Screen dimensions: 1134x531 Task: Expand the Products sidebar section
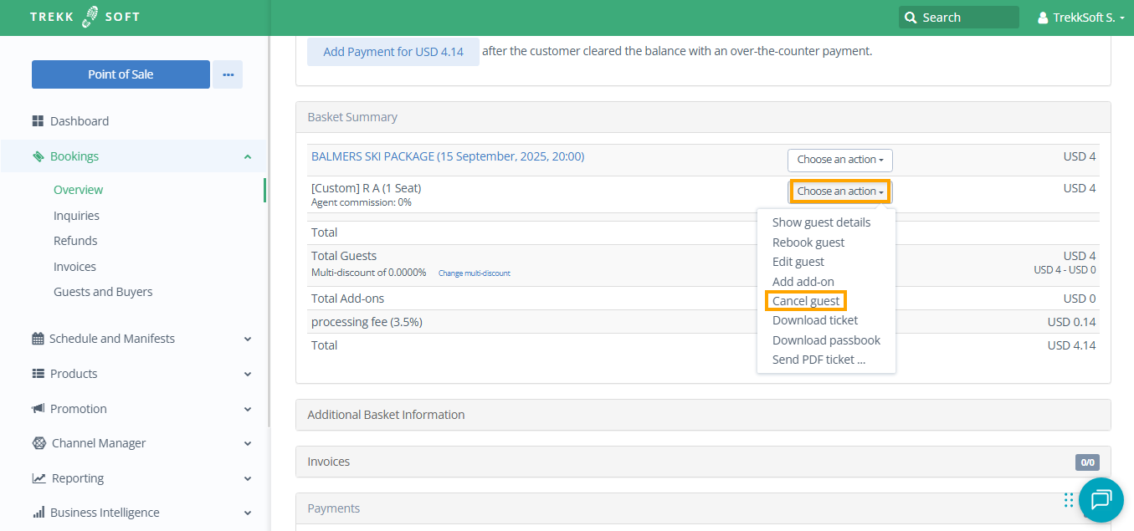[248, 374]
